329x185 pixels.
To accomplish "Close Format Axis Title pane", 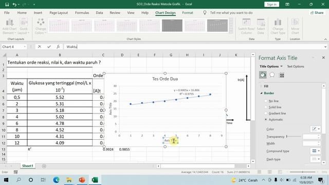I will 323,58.
